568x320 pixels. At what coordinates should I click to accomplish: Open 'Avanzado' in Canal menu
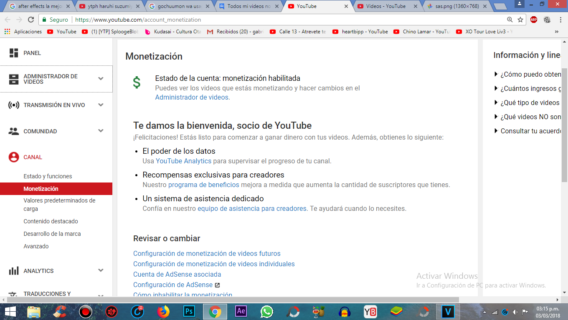[x=36, y=246]
